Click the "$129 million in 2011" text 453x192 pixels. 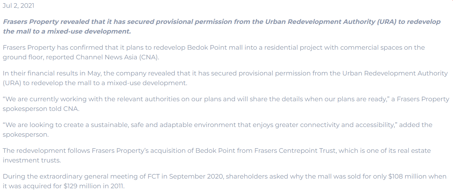coord(94,186)
